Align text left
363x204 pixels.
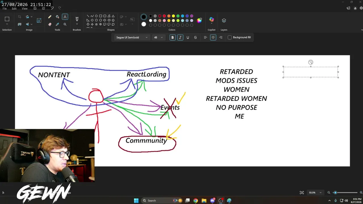[x=205, y=37]
